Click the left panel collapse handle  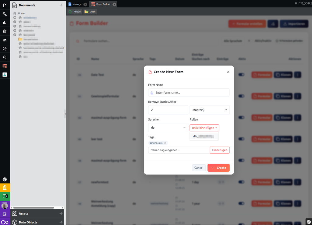click(65, 114)
